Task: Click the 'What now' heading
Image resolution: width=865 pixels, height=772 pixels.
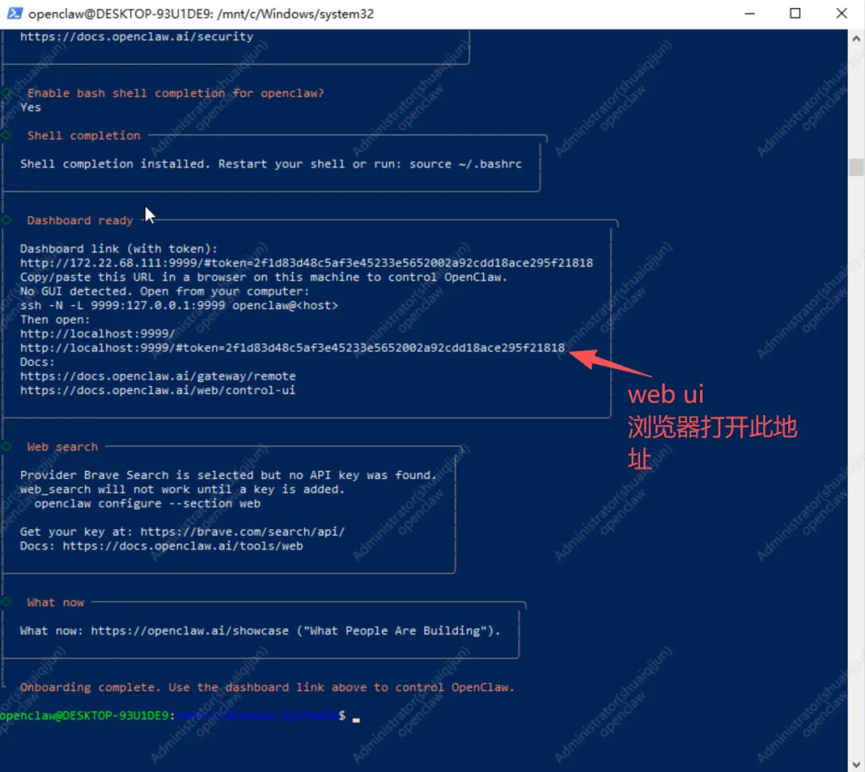Action: (x=56, y=603)
